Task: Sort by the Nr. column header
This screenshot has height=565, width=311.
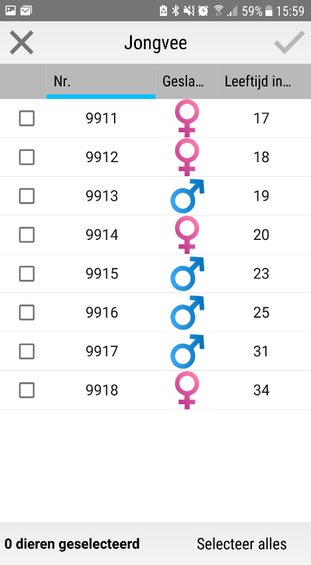Action: tap(101, 82)
